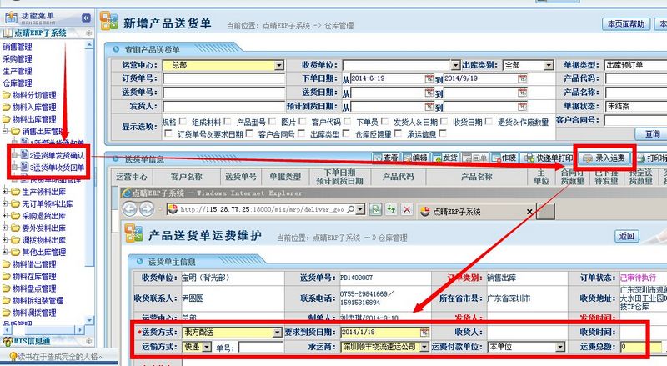
Task: Open calendar picker for 下单日期 start date
Action: [x=429, y=78]
